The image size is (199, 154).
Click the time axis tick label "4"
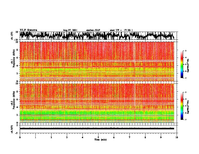pyautogui.click(x=83, y=137)
